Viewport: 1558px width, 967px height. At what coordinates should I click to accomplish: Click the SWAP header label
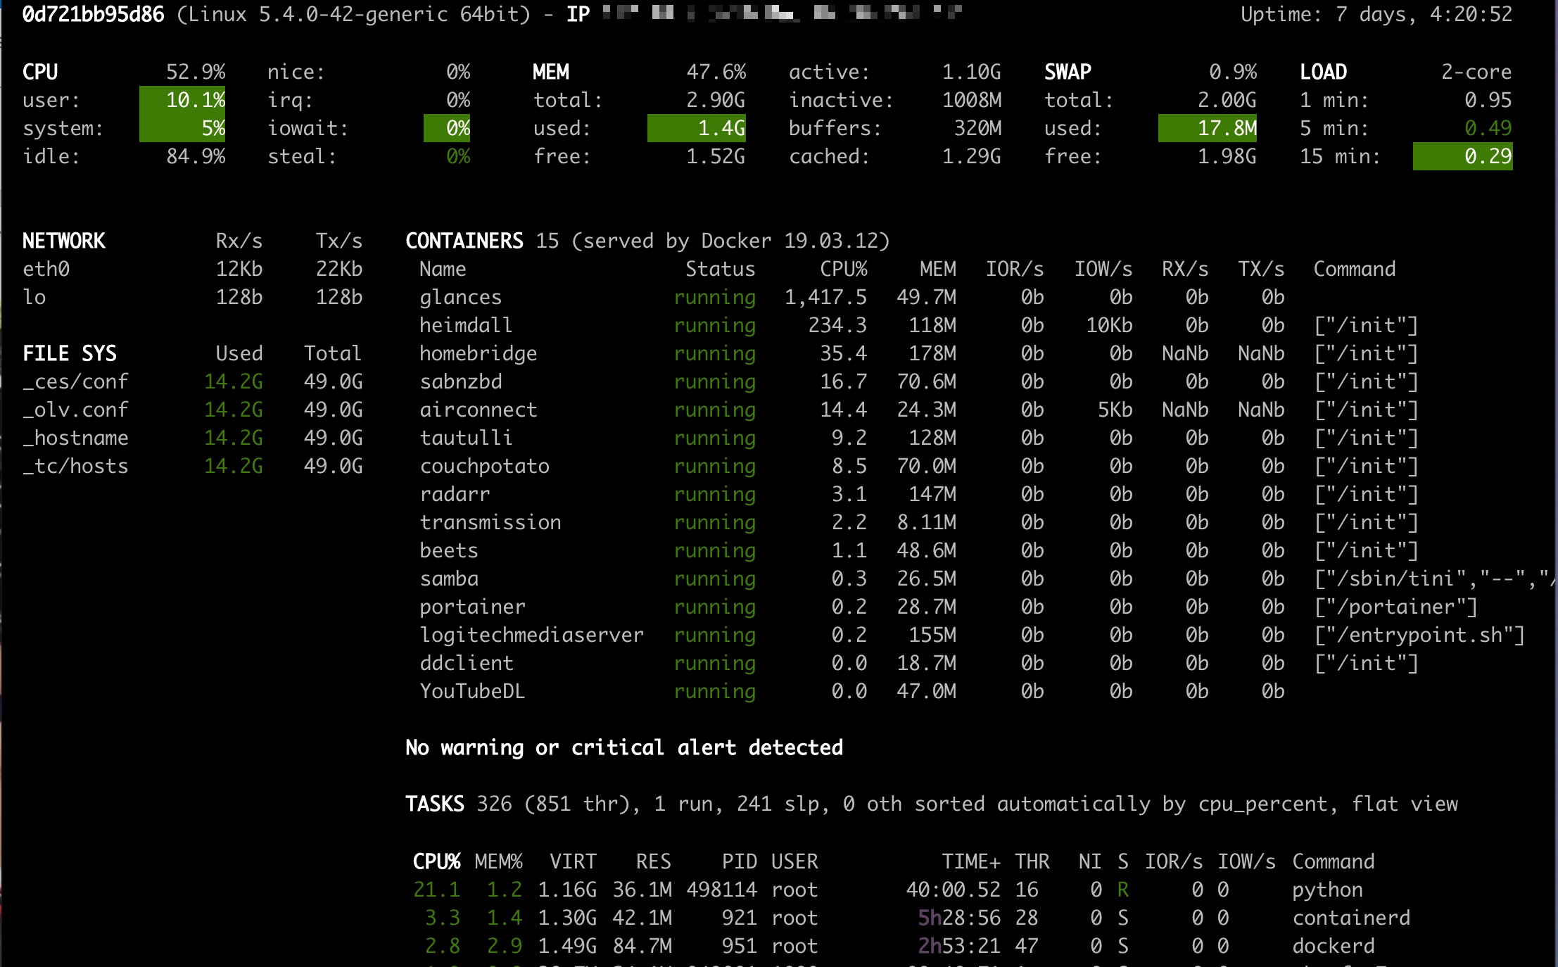[1068, 72]
